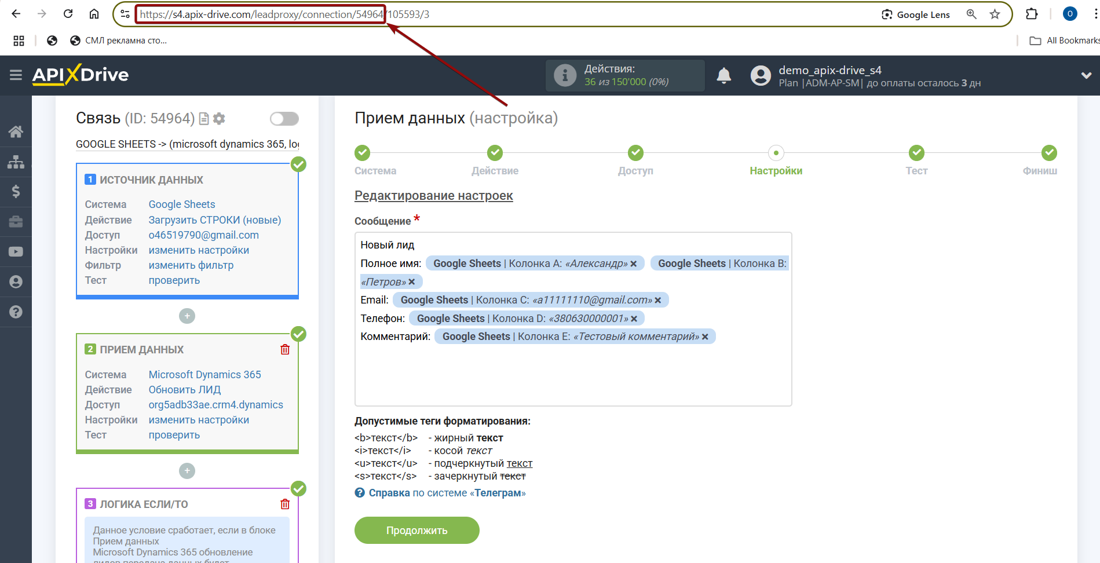Viewport: 1100px width, 563px height.
Task: Open Загрузить СТРОКИ (новые) action link
Action: tap(215, 220)
